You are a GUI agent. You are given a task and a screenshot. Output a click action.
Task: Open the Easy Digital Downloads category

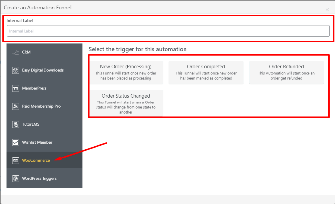tap(44, 70)
